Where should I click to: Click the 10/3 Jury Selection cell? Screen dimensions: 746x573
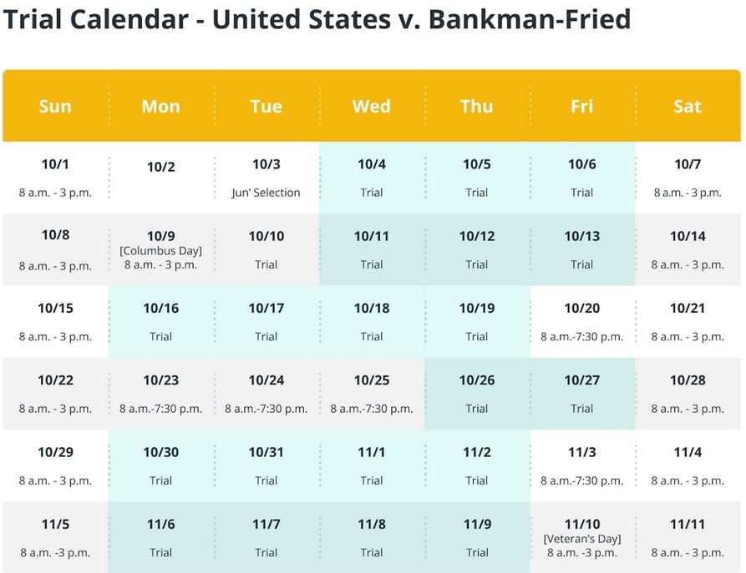266,178
